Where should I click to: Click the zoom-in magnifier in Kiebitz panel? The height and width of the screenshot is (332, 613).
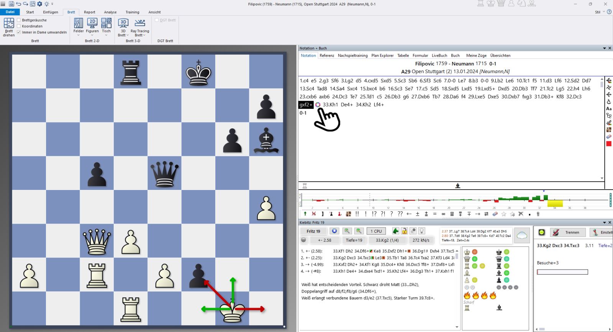coord(347,231)
